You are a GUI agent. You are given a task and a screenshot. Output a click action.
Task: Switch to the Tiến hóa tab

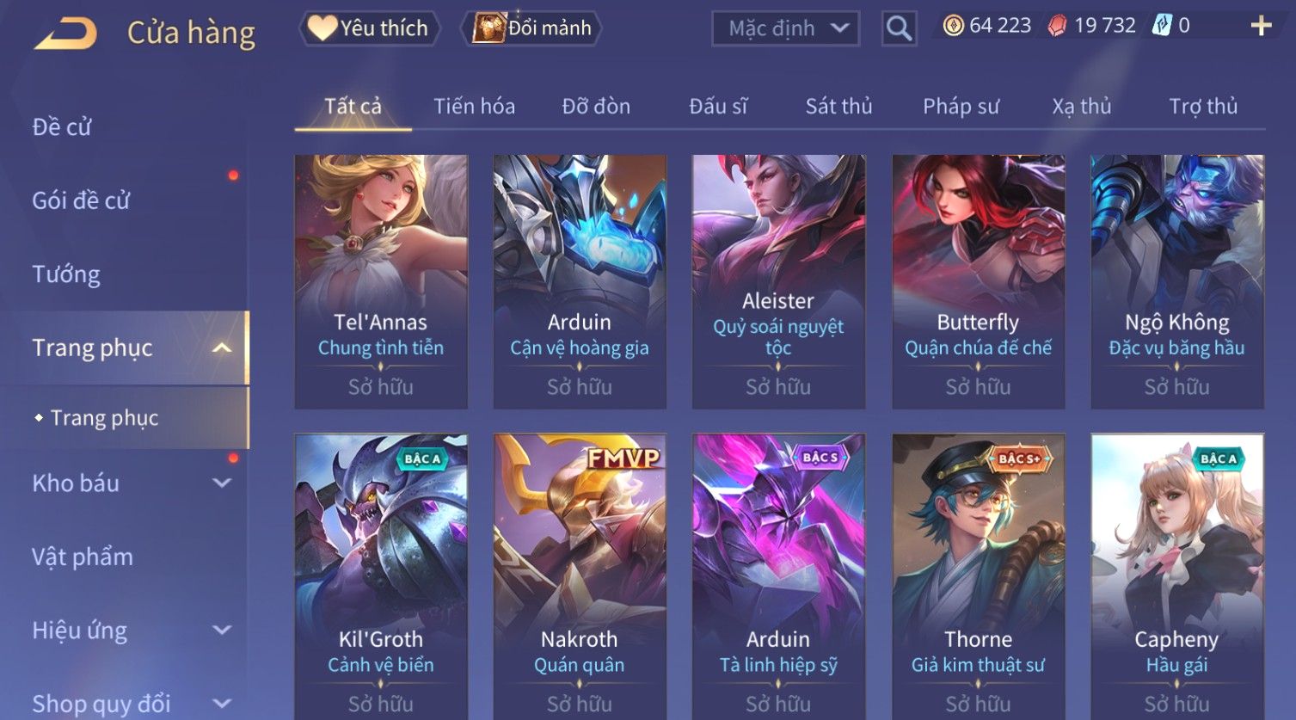click(474, 107)
